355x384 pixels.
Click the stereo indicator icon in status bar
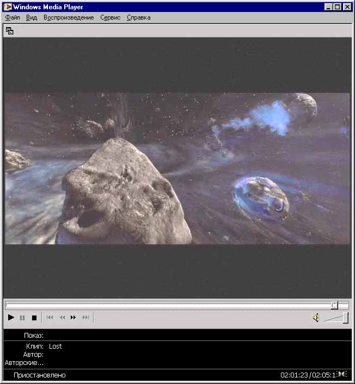(342, 374)
